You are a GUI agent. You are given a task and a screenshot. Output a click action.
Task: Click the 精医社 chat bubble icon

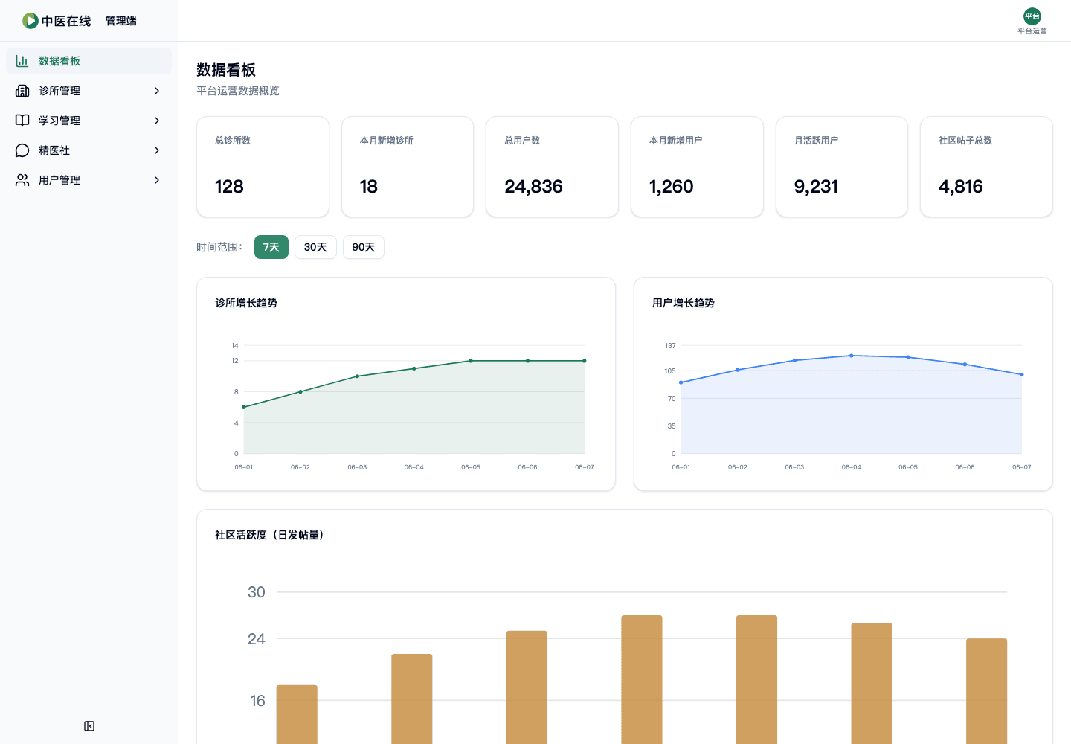click(22, 150)
